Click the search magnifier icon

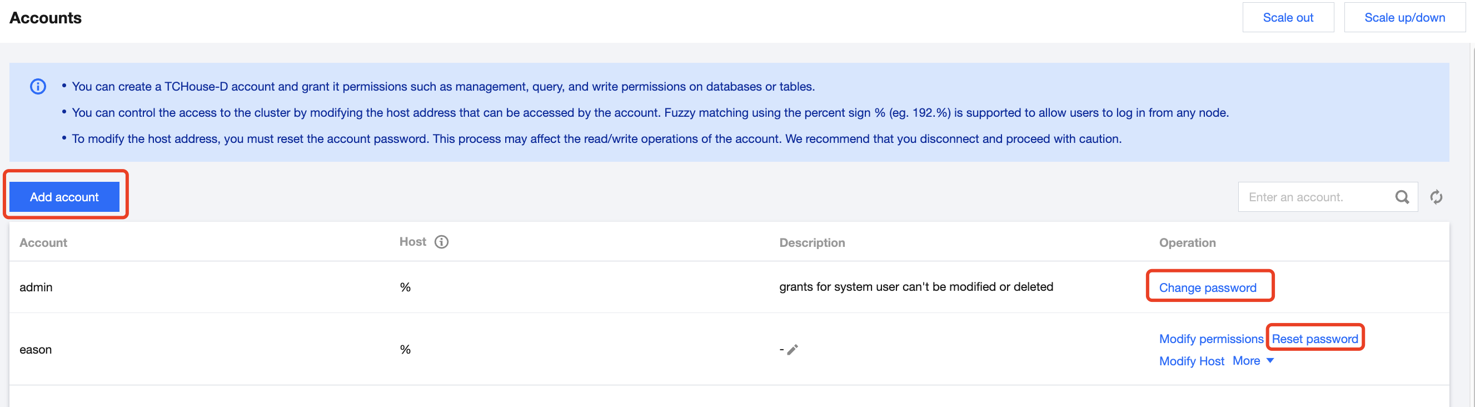click(1402, 197)
